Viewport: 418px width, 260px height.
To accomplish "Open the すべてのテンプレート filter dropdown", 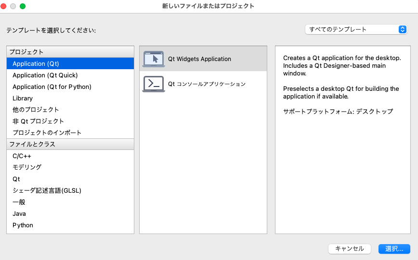I will (356, 29).
